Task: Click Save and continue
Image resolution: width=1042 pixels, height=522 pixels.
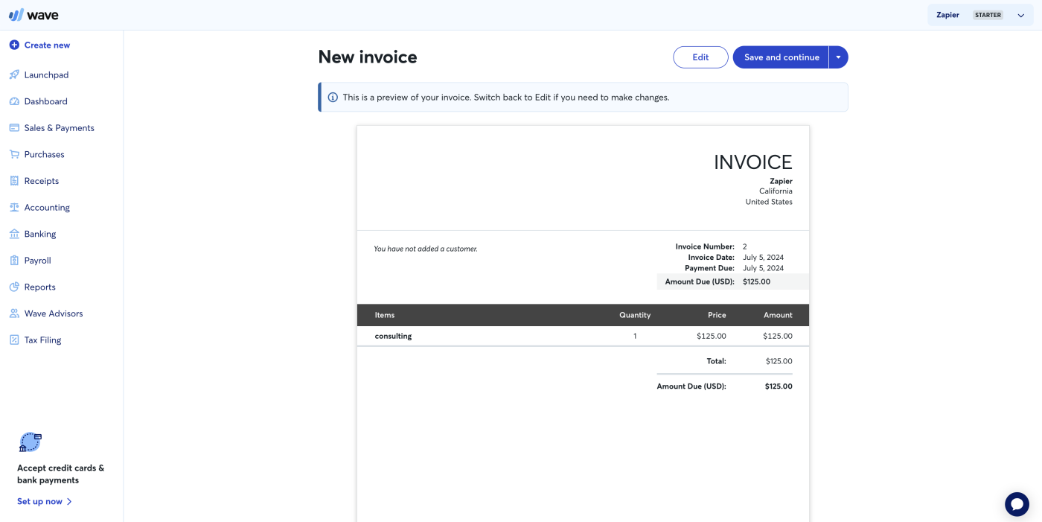Action: click(781, 57)
